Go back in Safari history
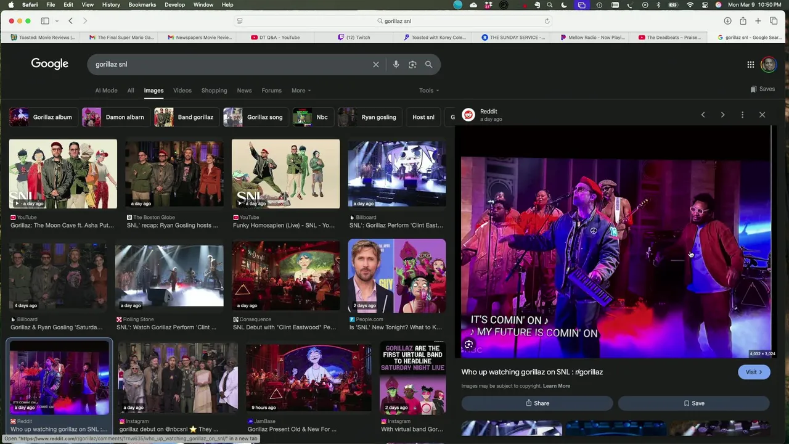This screenshot has height=444, width=789. 70,21
